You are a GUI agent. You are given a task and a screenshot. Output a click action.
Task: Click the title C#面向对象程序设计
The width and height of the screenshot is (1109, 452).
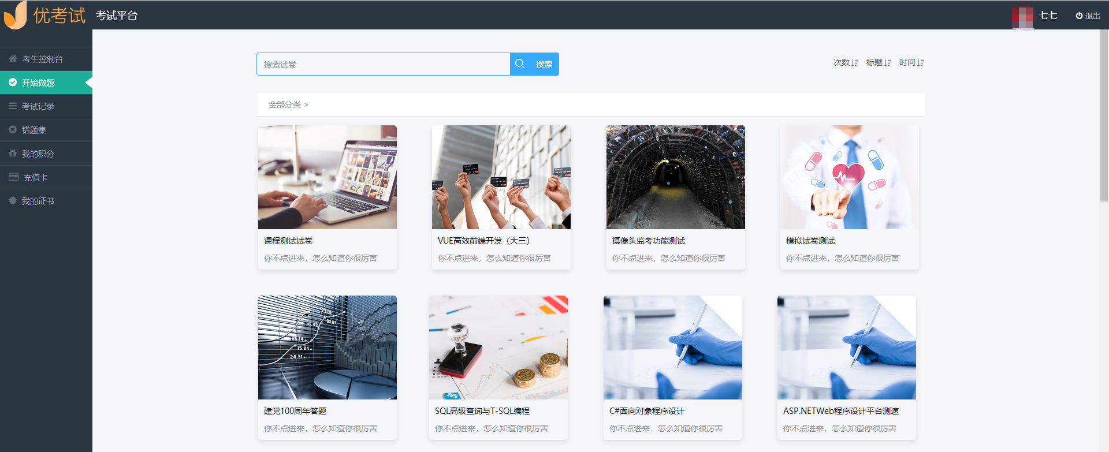coord(647,411)
